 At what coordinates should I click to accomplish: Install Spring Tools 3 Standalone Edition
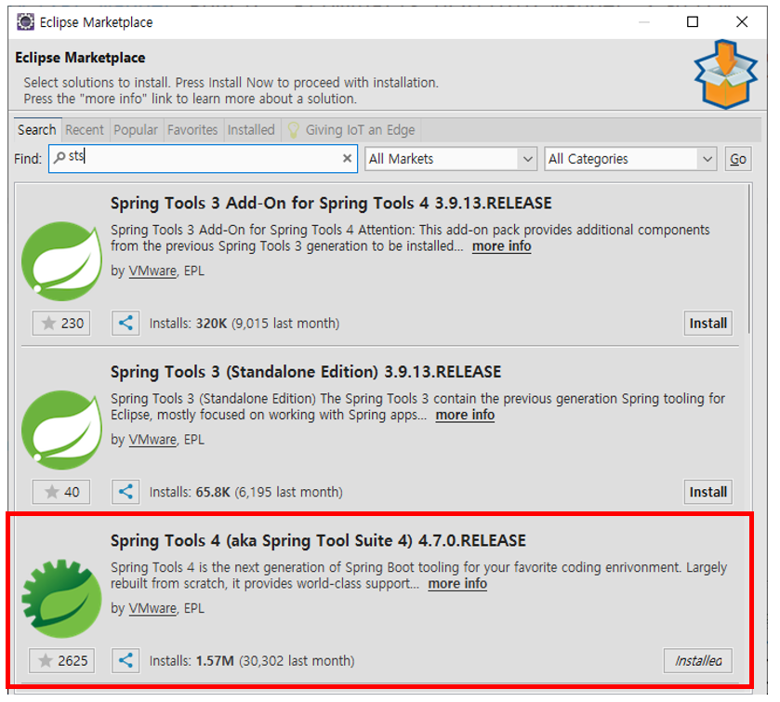coord(707,492)
